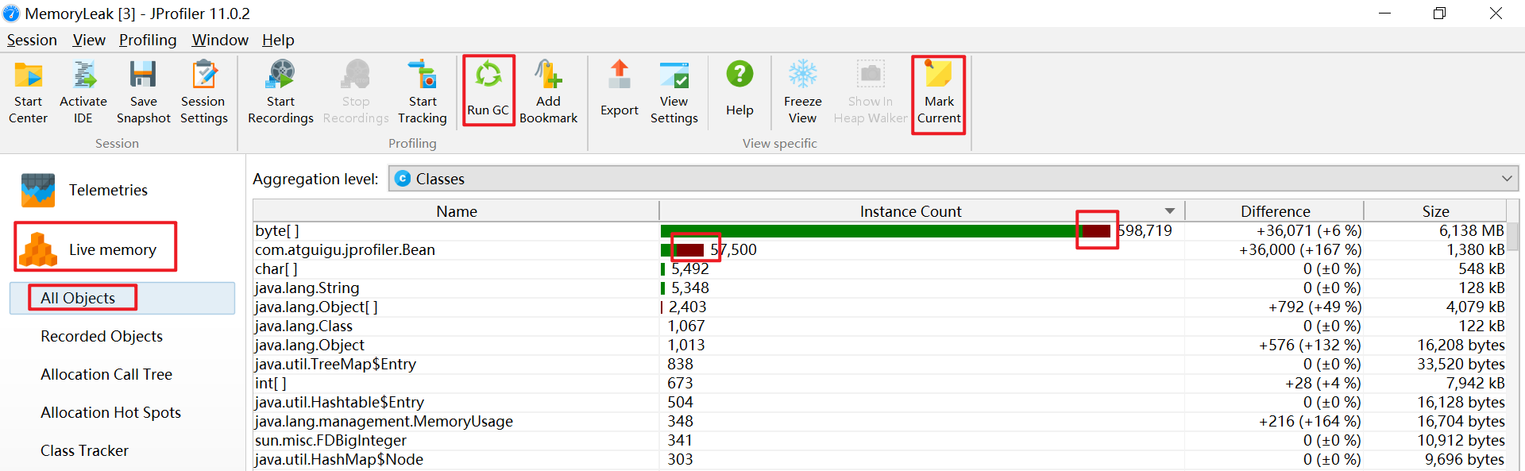Screen dimensions: 1525x471
Task: Select the java.lang.Object[ ] row
Action: tap(879, 307)
